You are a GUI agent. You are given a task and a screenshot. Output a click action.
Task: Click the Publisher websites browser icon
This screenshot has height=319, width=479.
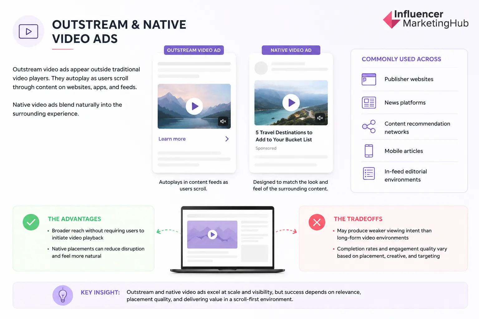point(369,79)
